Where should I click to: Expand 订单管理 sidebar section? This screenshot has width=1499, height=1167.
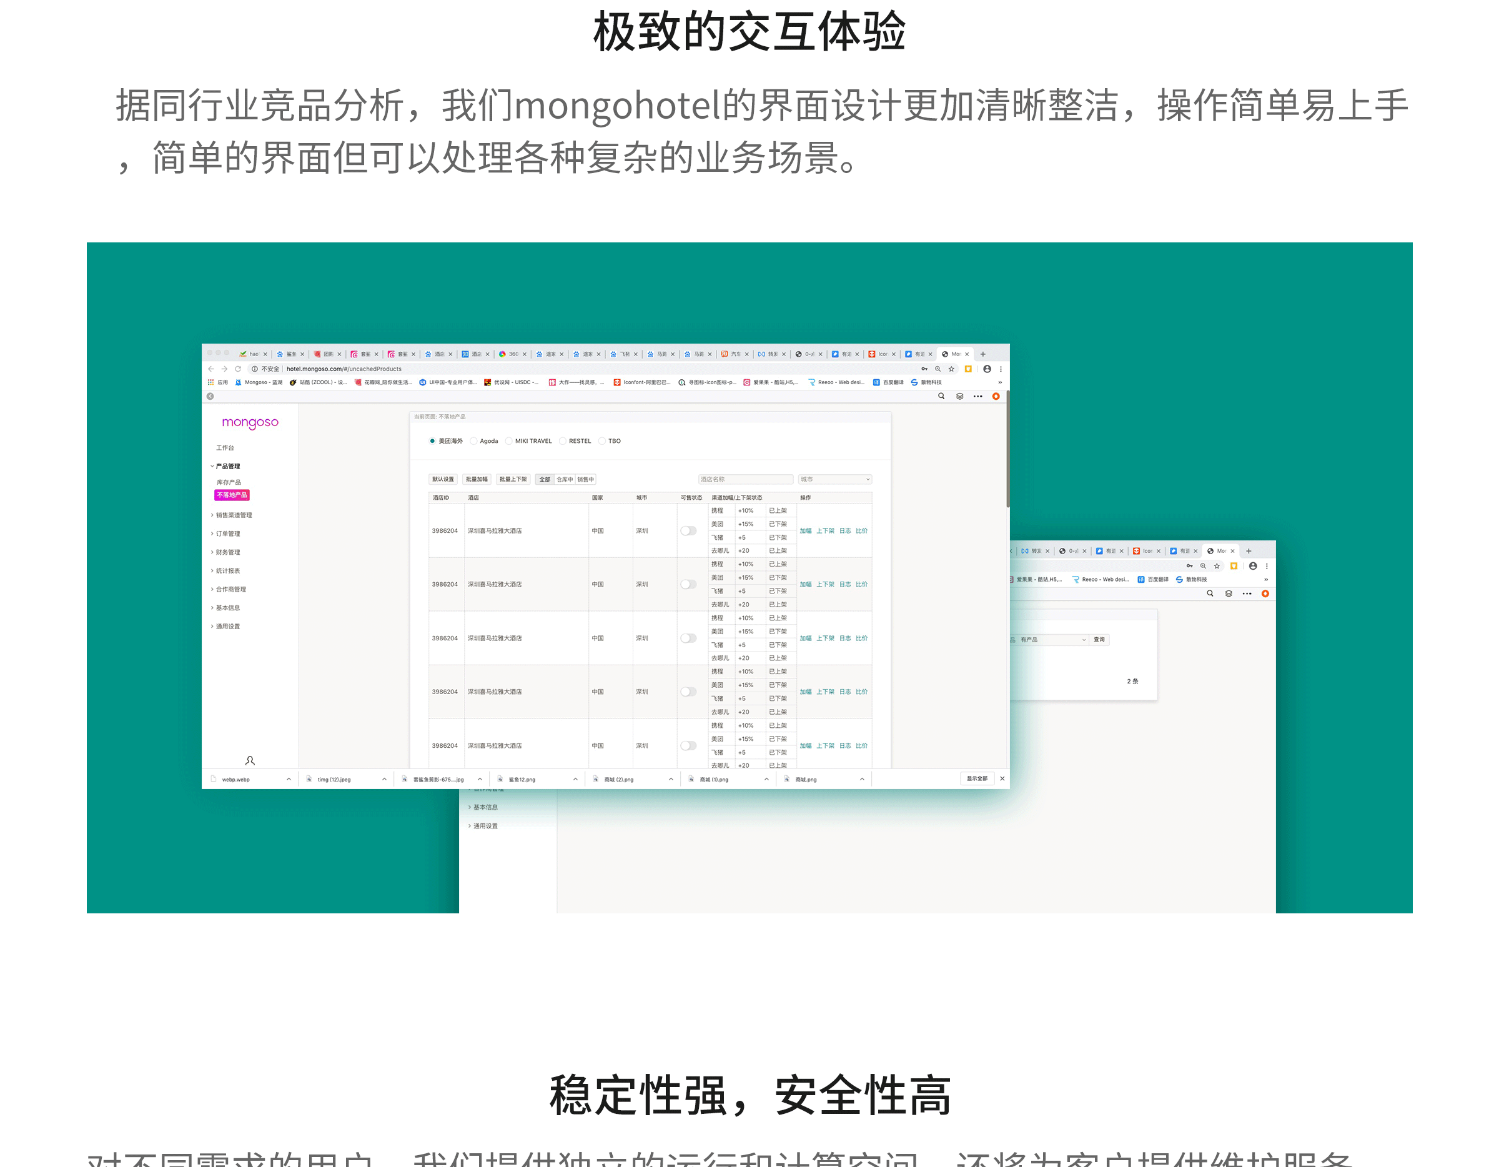pyautogui.click(x=228, y=534)
